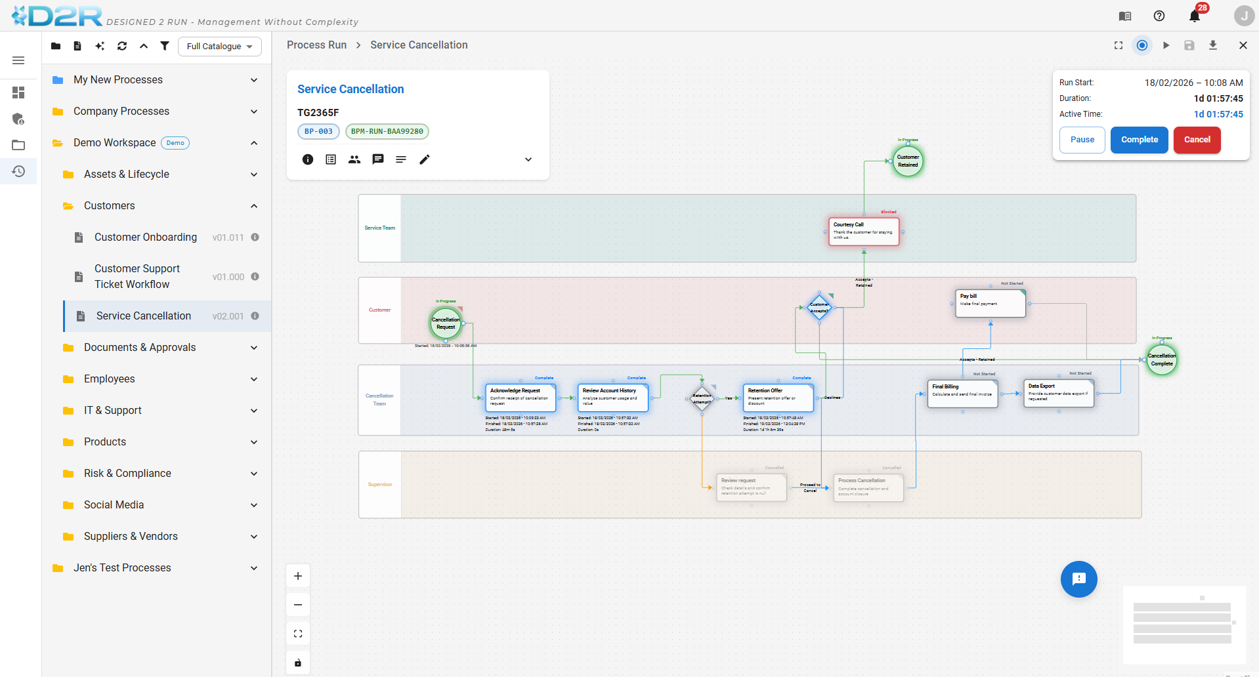The image size is (1259, 677).
Task: Open the user avatar J menu
Action: pos(1244,16)
